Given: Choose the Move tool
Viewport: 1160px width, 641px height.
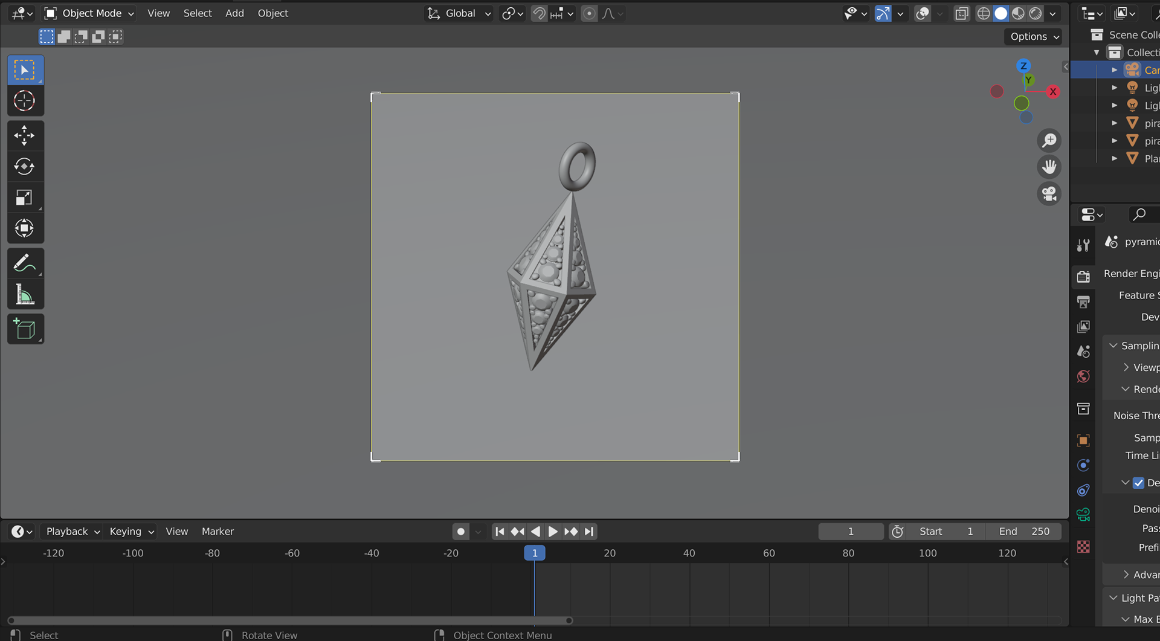Looking at the screenshot, I should tap(25, 136).
